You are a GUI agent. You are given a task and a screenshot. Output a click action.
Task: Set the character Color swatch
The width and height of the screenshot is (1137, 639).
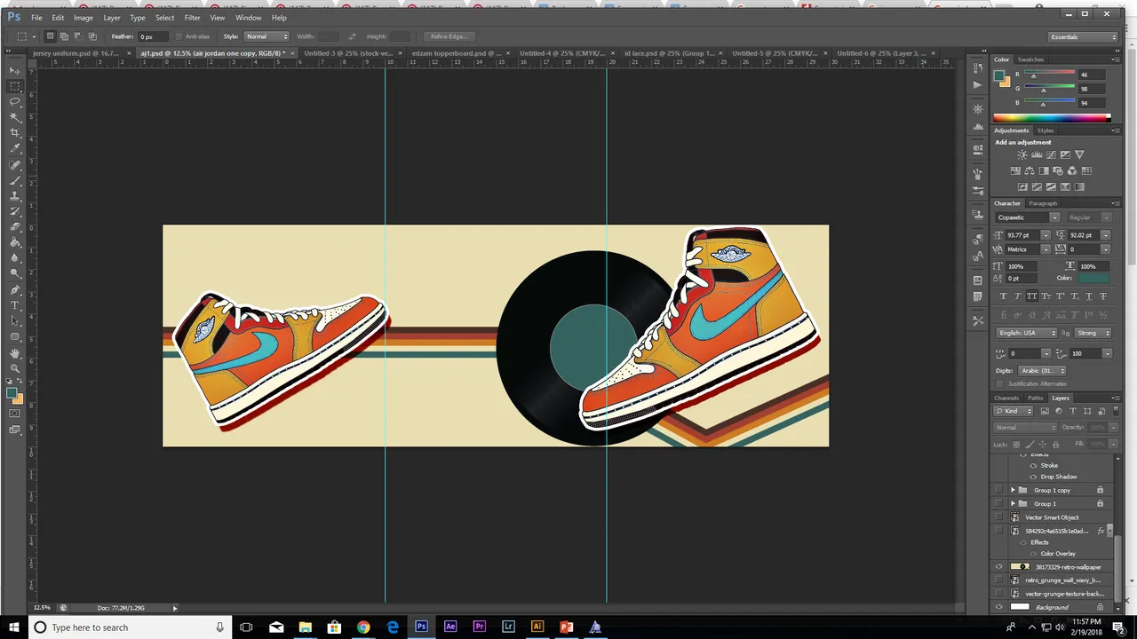(x=1094, y=279)
